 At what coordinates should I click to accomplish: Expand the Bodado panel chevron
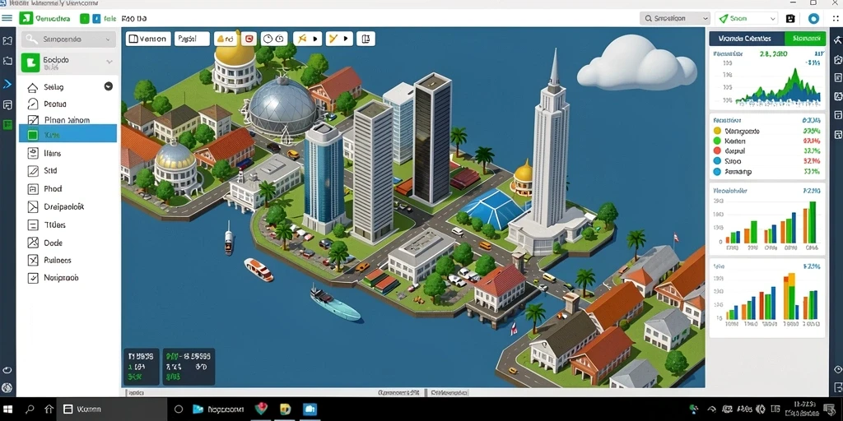[109, 62]
